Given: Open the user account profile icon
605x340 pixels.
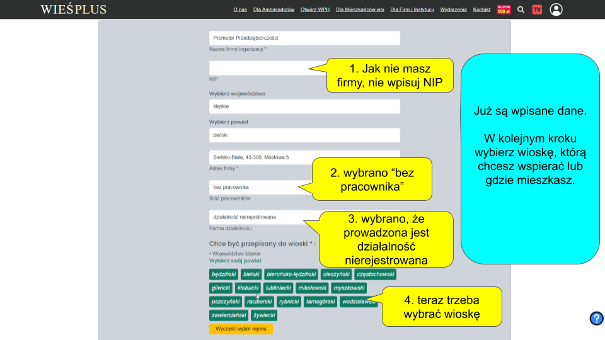Looking at the screenshot, I should (x=556, y=9).
